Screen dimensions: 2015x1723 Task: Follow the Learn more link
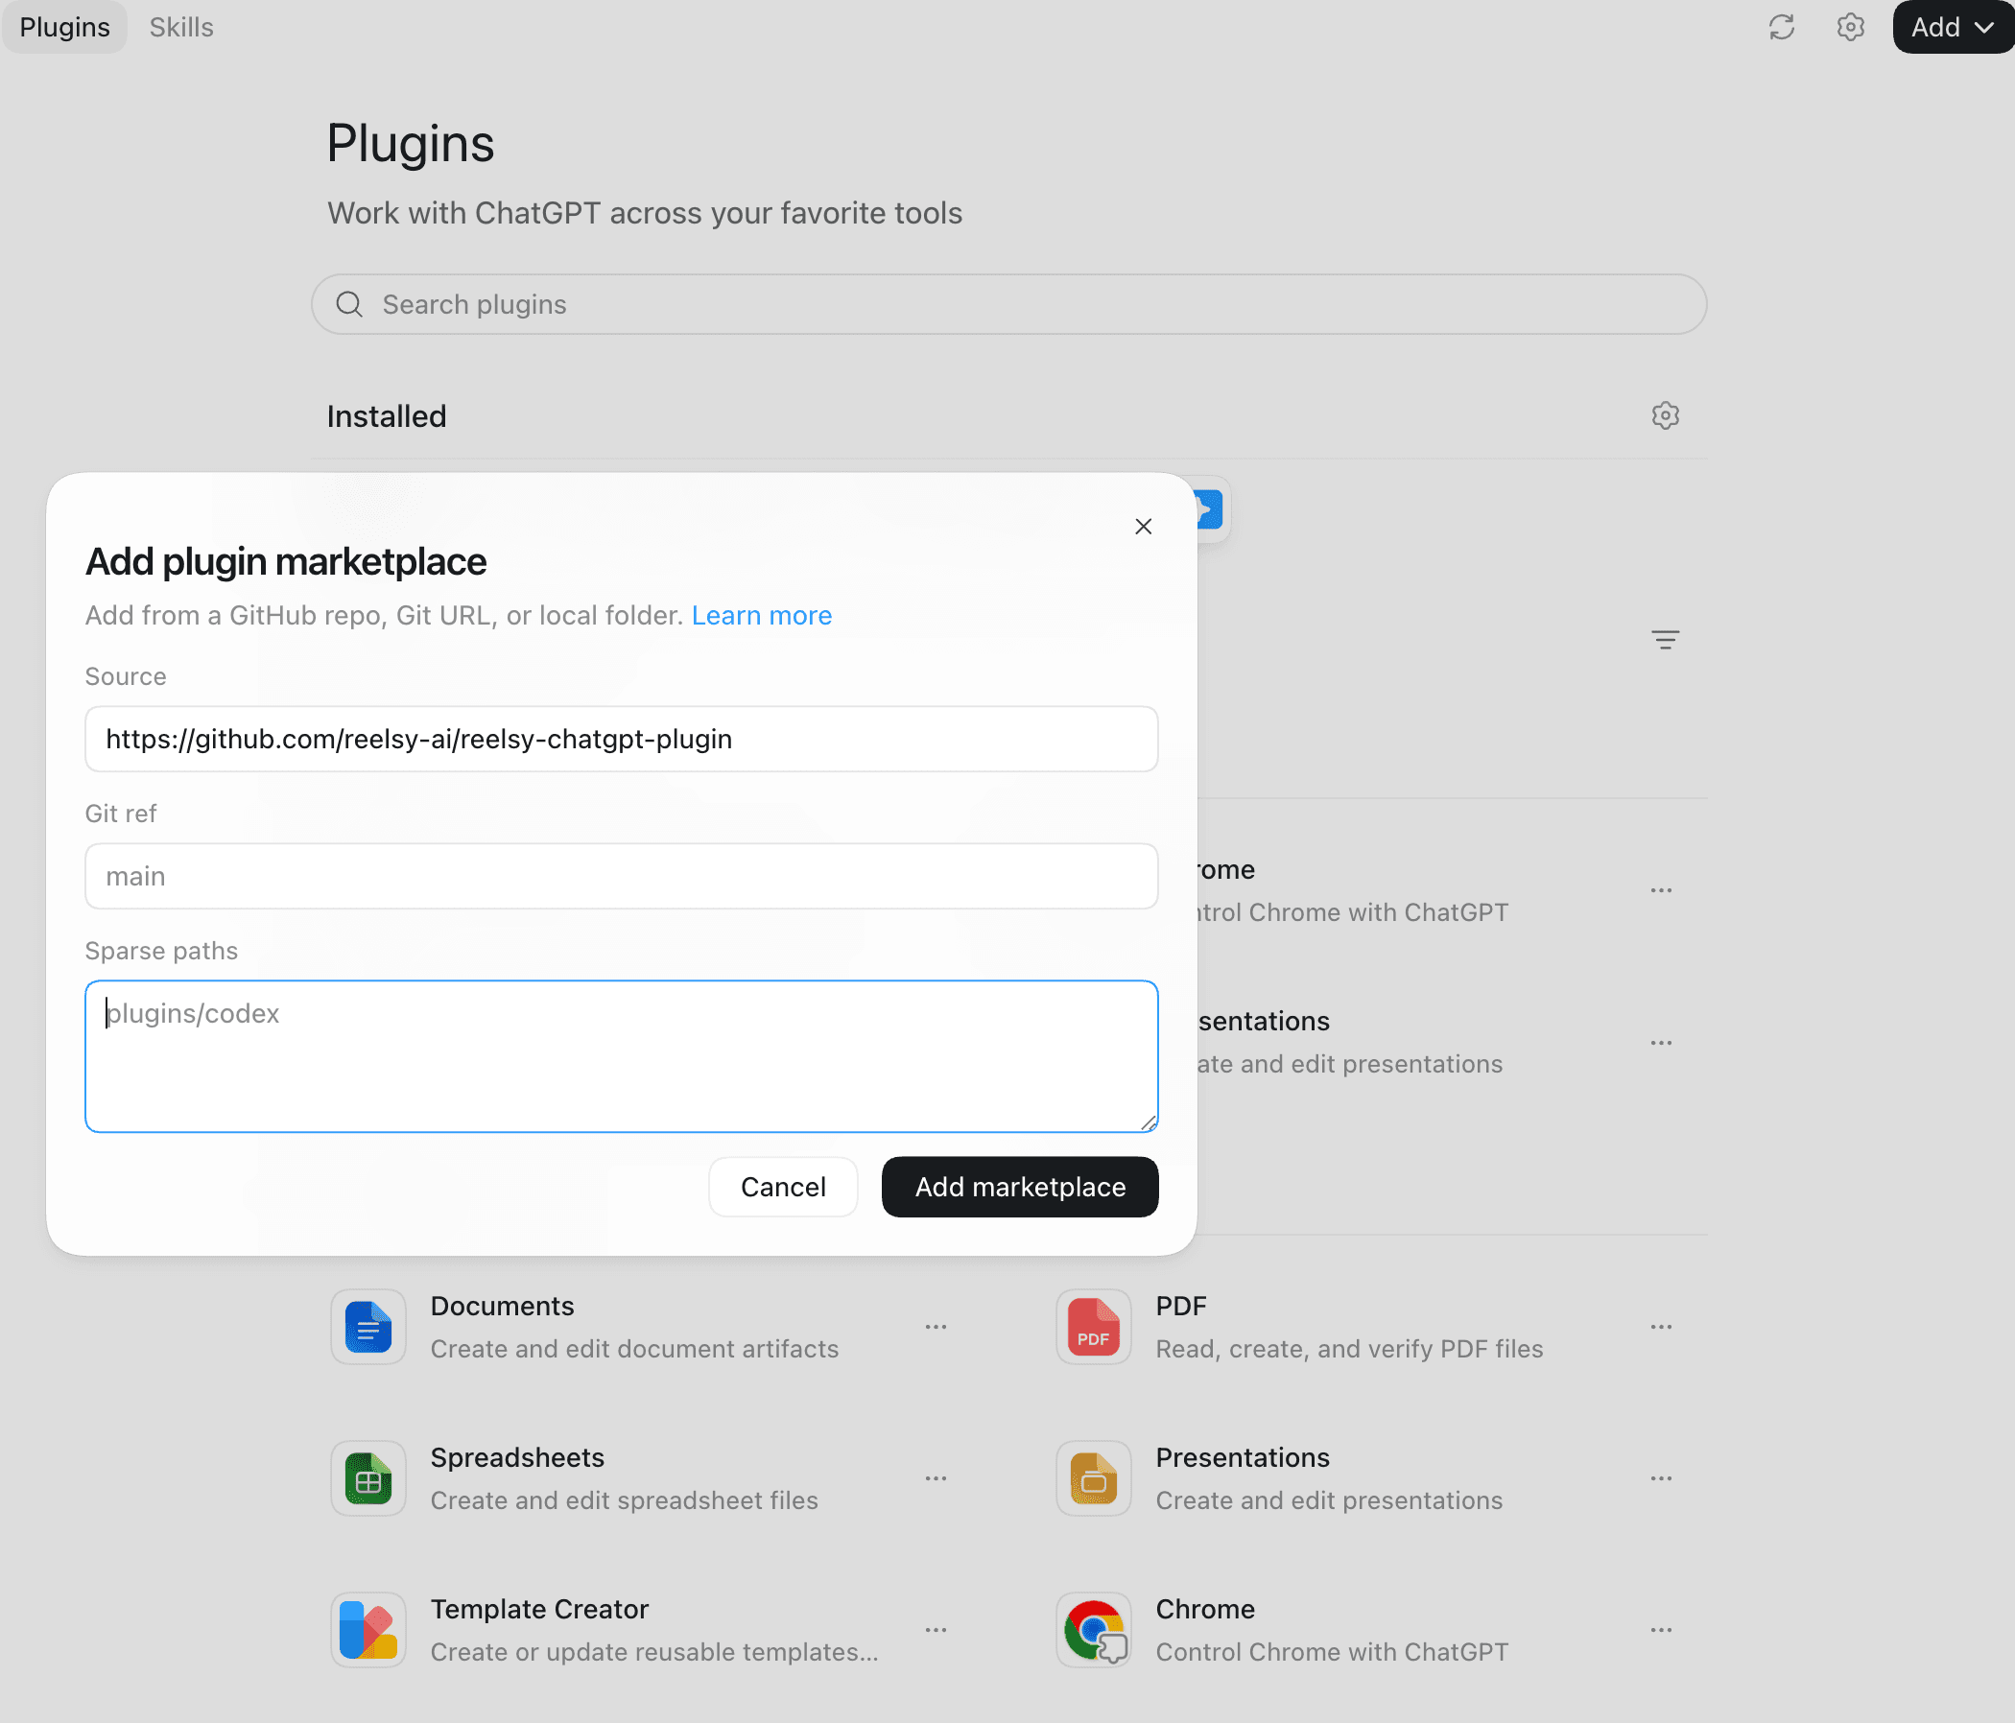[x=762, y=616]
